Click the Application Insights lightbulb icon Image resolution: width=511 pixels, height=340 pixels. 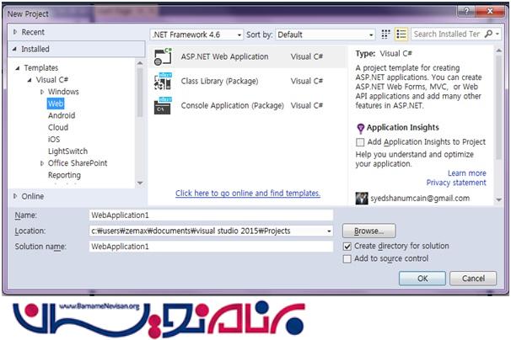(360, 128)
